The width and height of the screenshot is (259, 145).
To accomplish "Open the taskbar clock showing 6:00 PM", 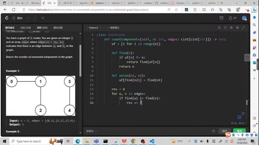I will click(242, 141).
